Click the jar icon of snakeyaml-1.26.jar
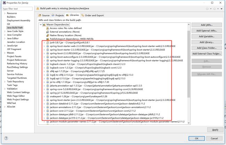The width and height of the screenshot is (226, 145). (x=48, y=96)
